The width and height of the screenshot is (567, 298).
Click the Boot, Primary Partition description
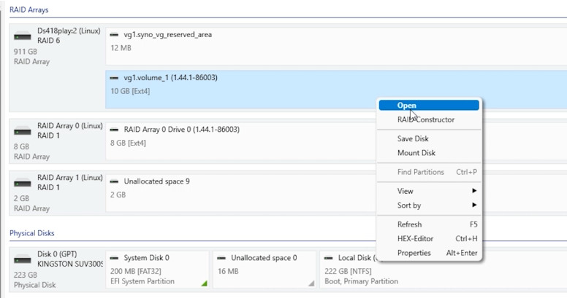(361, 281)
